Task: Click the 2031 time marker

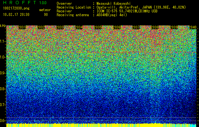Action: coord(22,27)
